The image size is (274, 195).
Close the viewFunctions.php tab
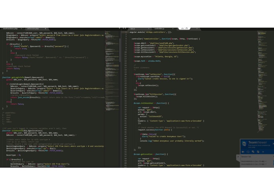coord(22,29)
